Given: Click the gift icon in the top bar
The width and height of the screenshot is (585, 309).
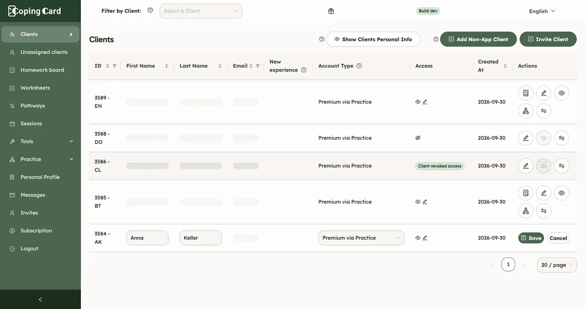Looking at the screenshot, I should (x=331, y=11).
